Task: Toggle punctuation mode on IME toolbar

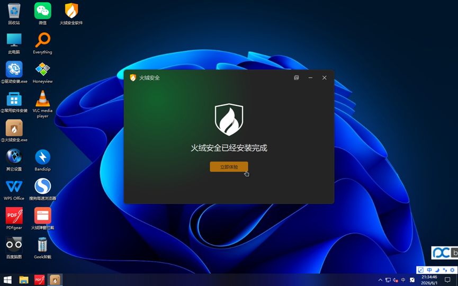Action: click(445, 270)
